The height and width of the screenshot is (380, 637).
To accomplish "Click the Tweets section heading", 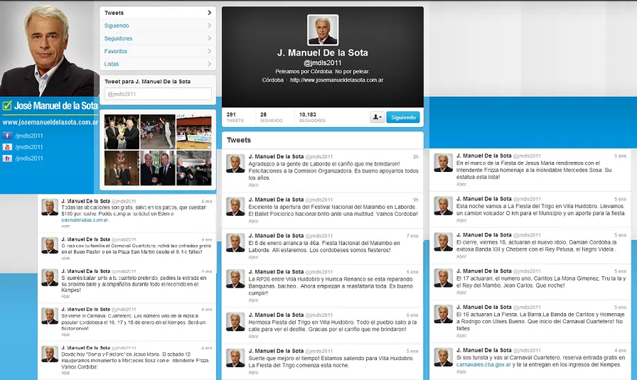I will tap(239, 140).
